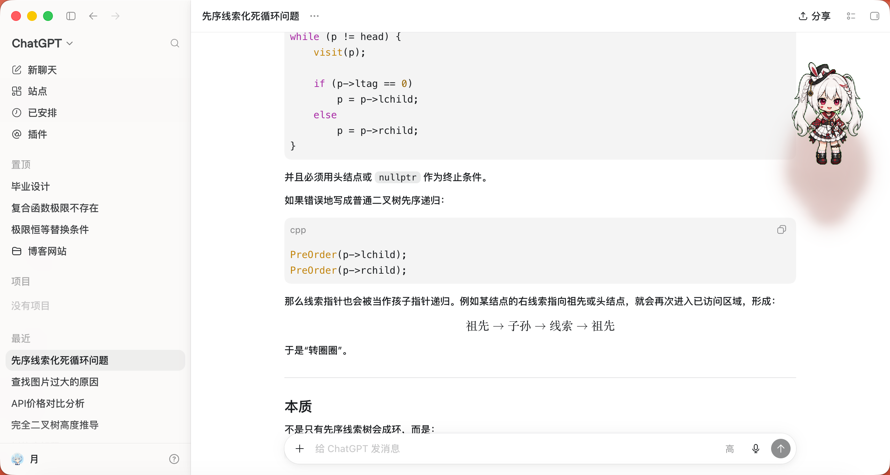The height and width of the screenshot is (475, 890).
Task: Open the API价格对比分析 recent chat
Action: pyautogui.click(x=48, y=403)
